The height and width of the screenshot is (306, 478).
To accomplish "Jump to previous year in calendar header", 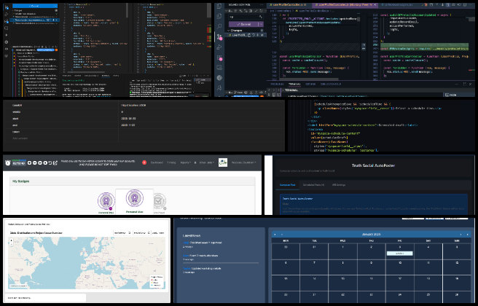I will point(275,235).
